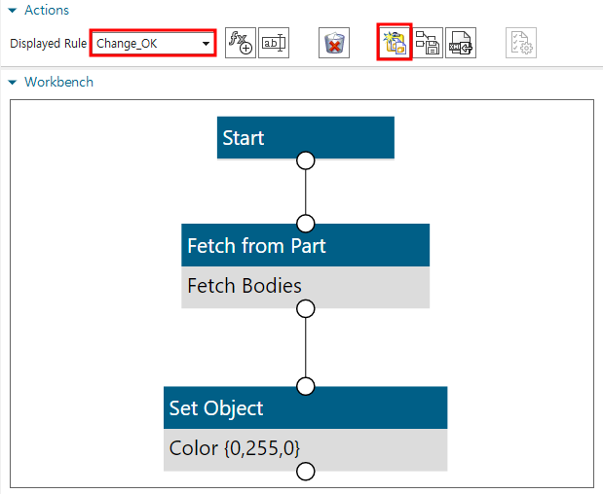Select the Fetch from Part node header

[x=305, y=246]
